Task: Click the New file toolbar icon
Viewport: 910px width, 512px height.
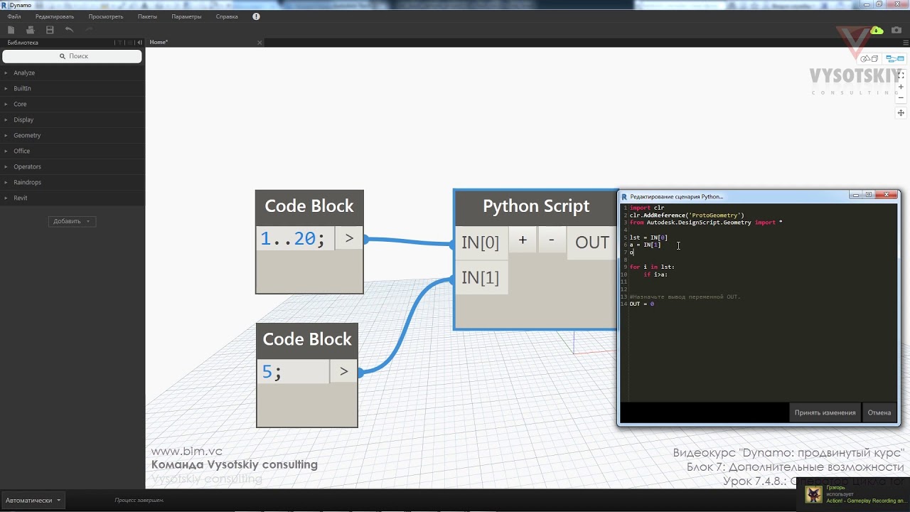Action: pos(11,30)
